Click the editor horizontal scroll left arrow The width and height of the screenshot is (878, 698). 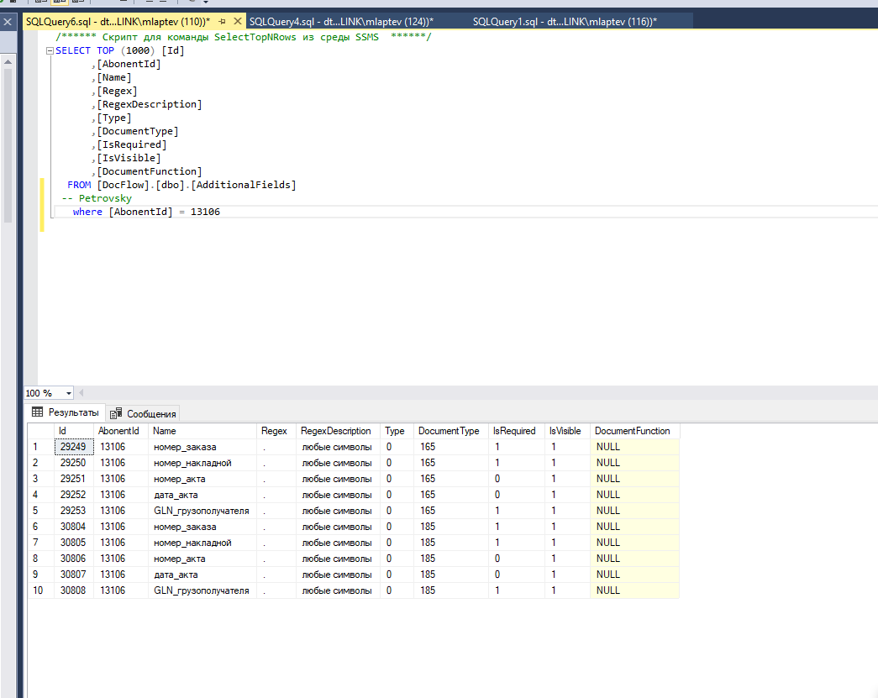[x=81, y=393]
